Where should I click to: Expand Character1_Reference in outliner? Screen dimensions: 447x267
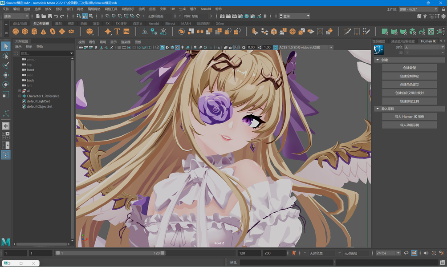(20, 96)
